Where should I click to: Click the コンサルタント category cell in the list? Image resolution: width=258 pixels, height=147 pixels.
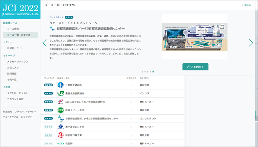(148, 118)
